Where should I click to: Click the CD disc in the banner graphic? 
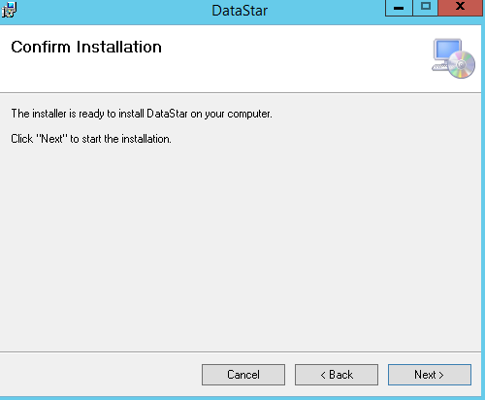point(462,64)
